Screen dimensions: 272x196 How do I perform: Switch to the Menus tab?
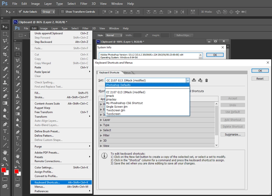127,73
